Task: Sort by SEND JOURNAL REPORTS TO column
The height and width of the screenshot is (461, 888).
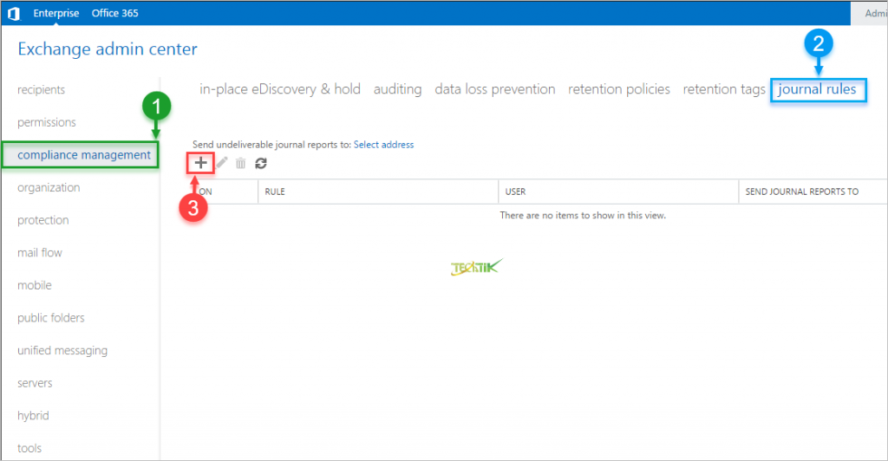Action: pyautogui.click(x=802, y=192)
